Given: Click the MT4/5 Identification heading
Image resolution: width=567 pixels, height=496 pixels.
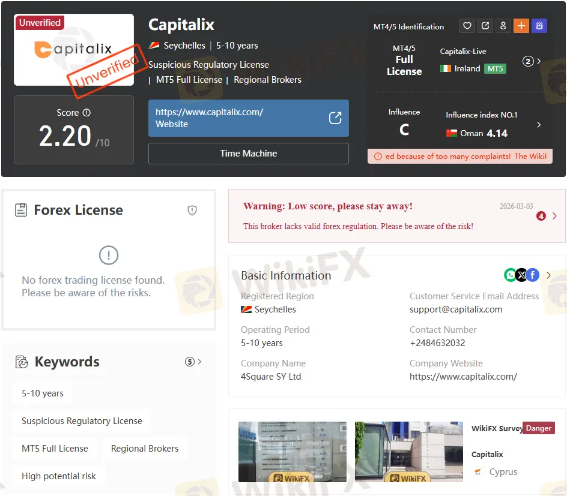Looking at the screenshot, I should [x=408, y=27].
